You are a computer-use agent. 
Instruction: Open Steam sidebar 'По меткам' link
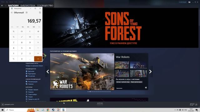click(x=31, y=76)
